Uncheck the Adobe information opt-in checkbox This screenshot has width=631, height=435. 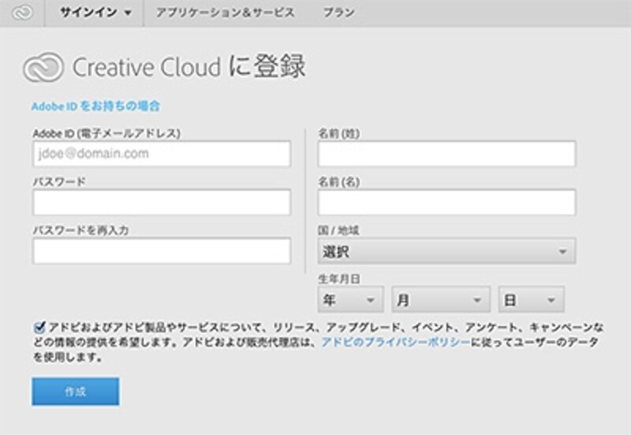(39, 328)
